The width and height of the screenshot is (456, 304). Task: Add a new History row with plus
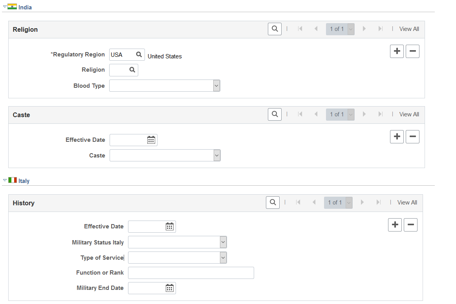(x=395, y=225)
